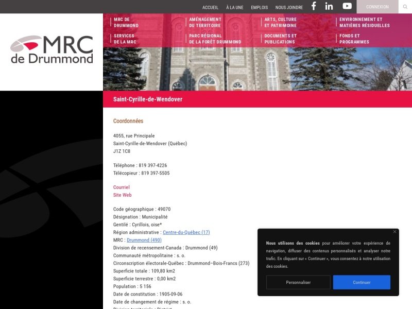Select Désignation : Municipalité line
The width and height of the screenshot is (412, 309).
tap(140, 217)
